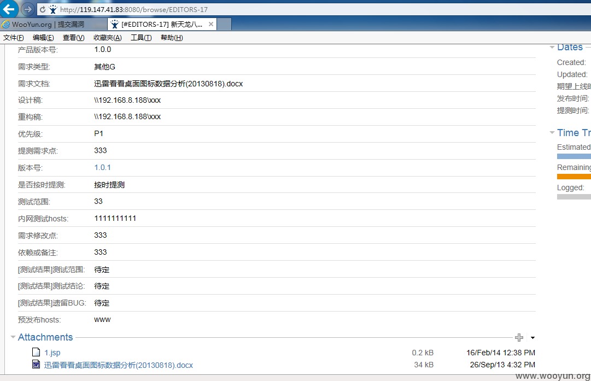Click the Estimated blue progress bar

click(x=574, y=156)
